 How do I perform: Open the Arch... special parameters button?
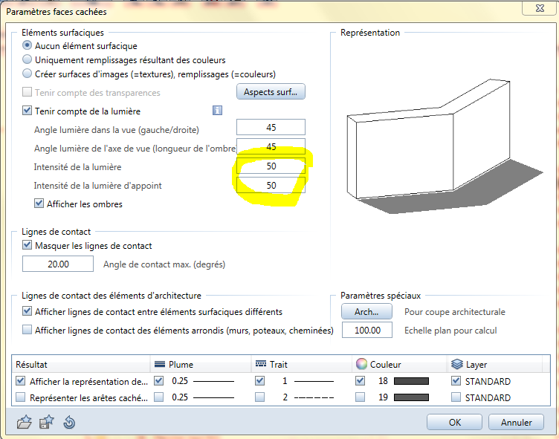tap(366, 311)
